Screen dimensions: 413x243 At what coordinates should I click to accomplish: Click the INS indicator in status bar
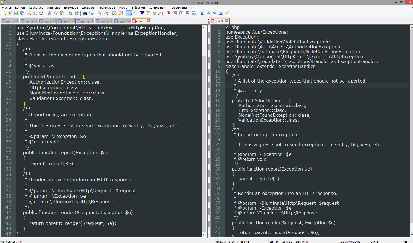pyautogui.click(x=405, y=241)
